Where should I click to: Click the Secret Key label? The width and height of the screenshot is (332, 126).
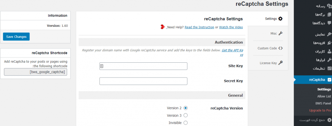pyautogui.click(x=233, y=81)
